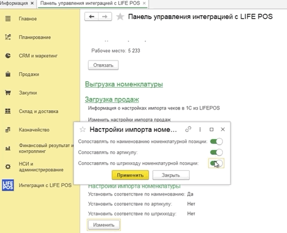Click the Применить button
Screen dimensions: 287x233
pyautogui.click(x=131, y=175)
